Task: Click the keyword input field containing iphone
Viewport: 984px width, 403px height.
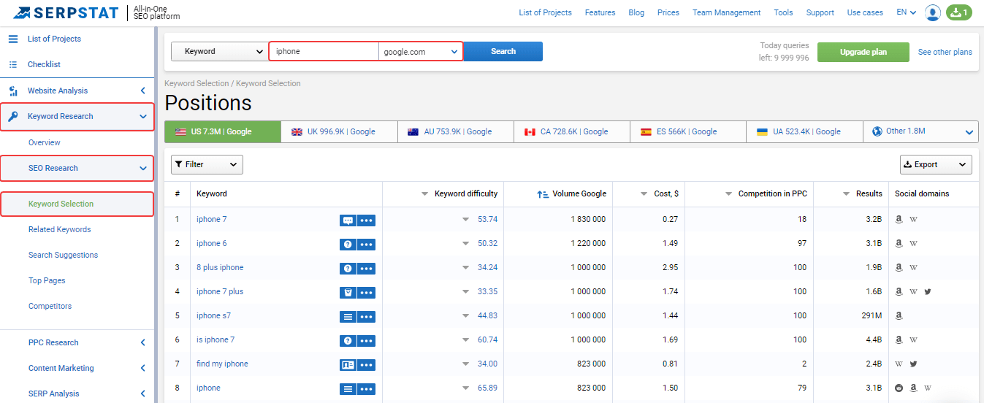Action: [x=324, y=51]
